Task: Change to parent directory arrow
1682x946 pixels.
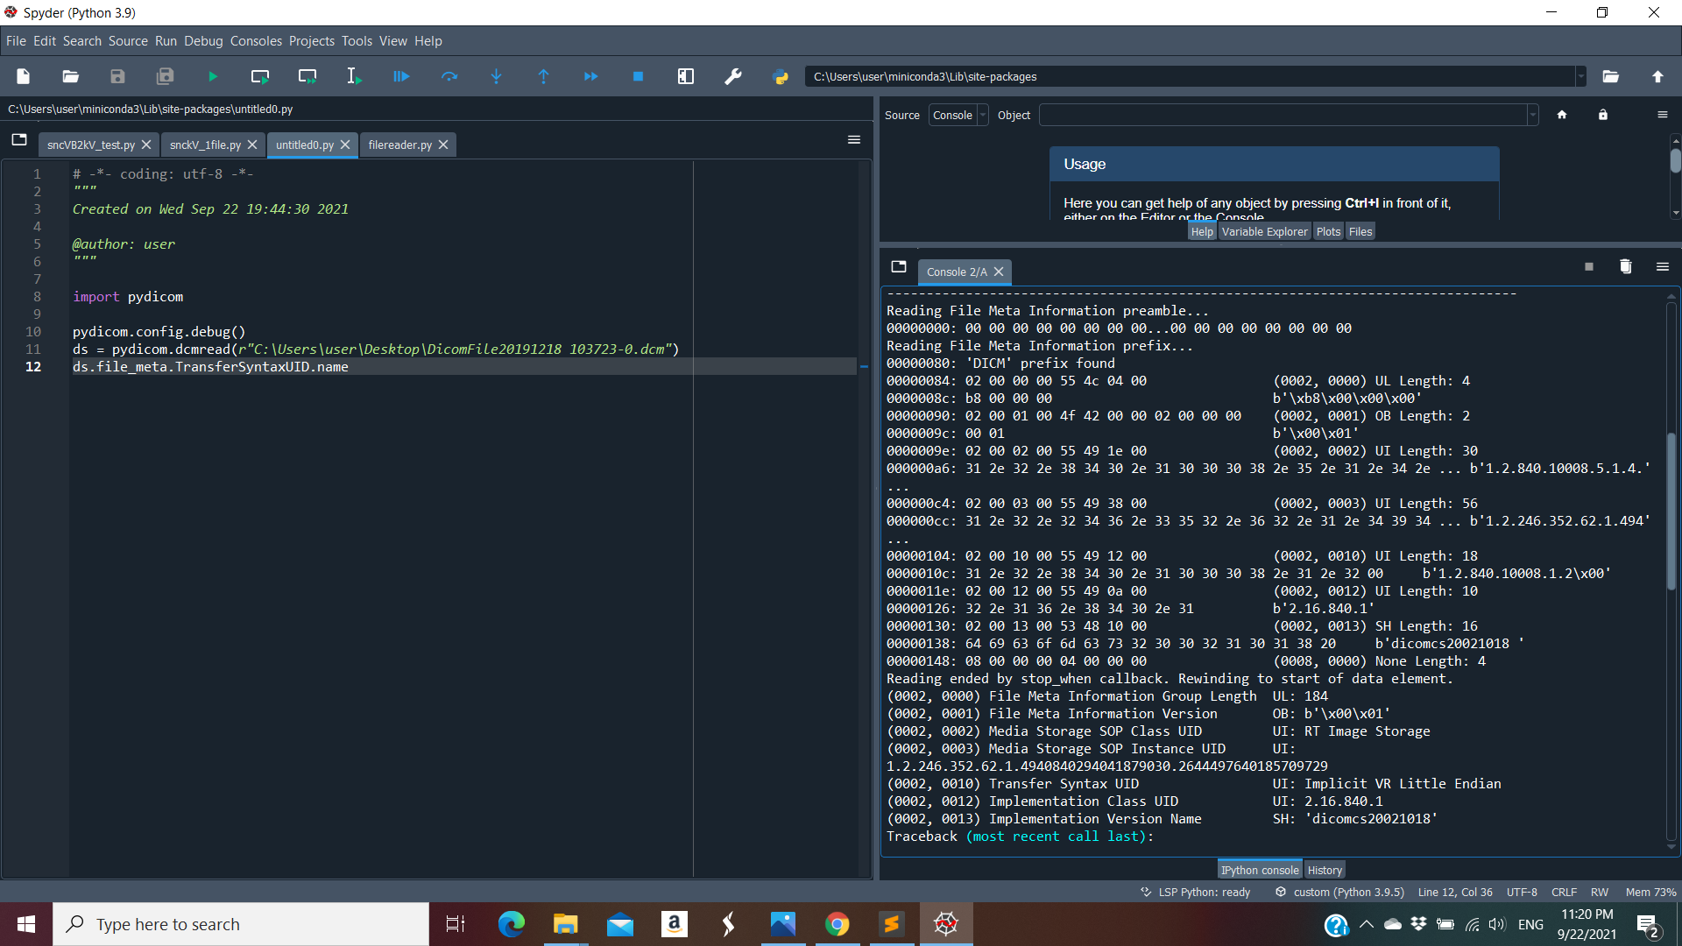Action: point(1657,77)
